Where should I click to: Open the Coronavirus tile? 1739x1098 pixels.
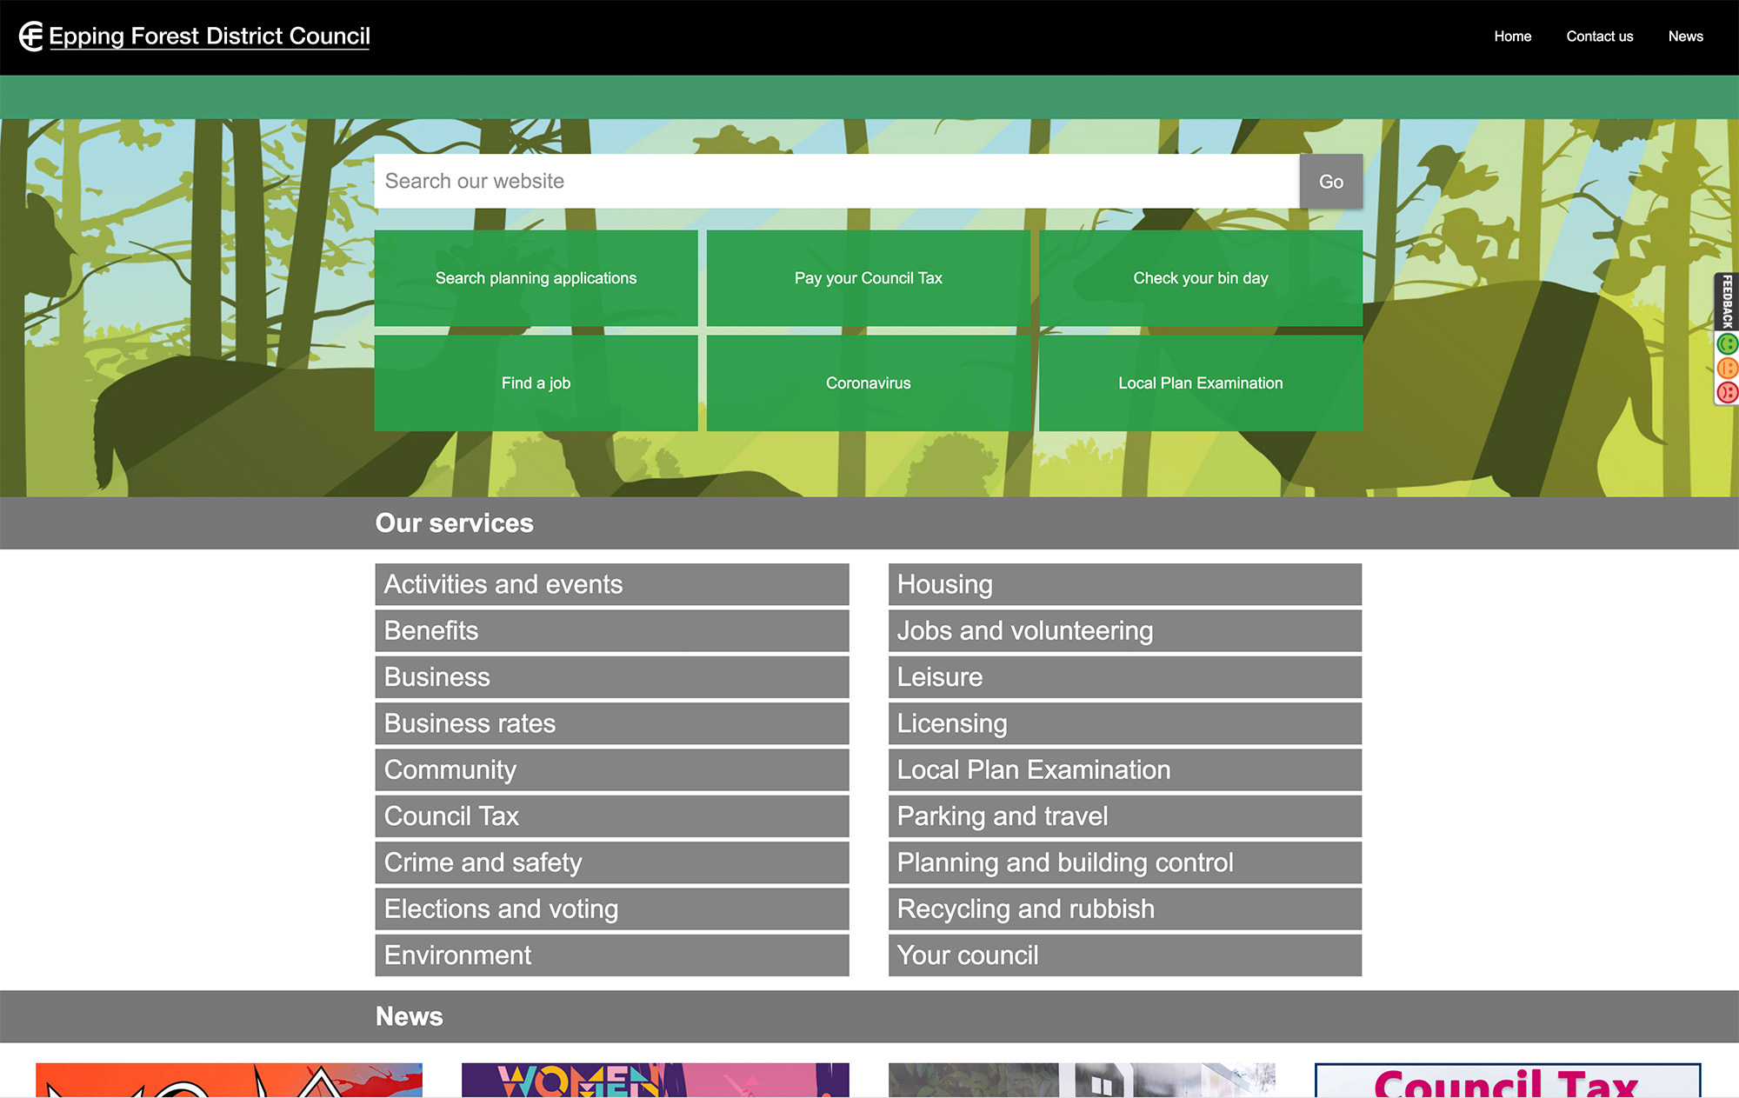coord(868,383)
